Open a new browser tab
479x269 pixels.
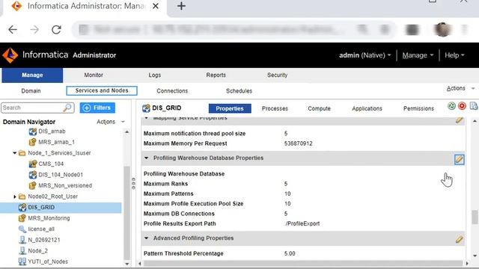pos(181,6)
